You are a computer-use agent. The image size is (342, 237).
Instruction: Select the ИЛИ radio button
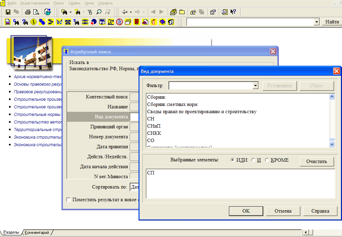pos(232,160)
